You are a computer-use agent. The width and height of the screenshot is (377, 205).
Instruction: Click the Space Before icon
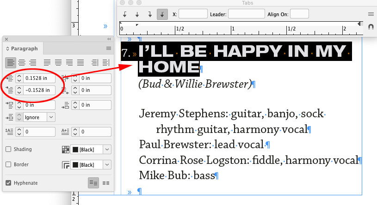pos(9,105)
